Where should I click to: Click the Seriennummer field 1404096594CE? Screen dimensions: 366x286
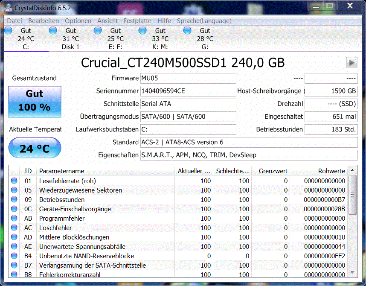tap(188, 91)
